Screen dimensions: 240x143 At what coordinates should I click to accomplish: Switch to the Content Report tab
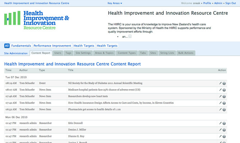coord(41,53)
